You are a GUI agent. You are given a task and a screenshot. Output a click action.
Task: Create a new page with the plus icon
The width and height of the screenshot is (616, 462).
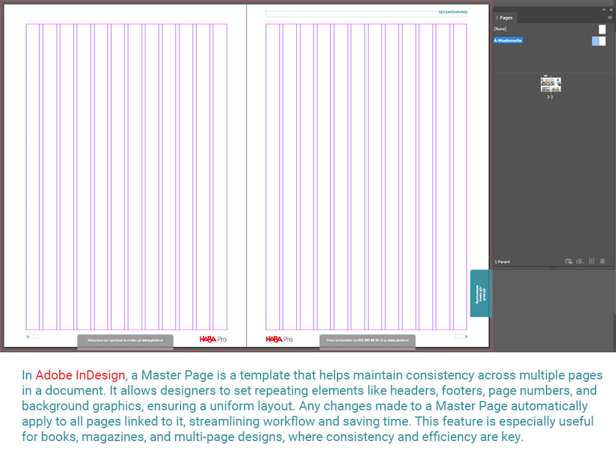click(x=591, y=261)
